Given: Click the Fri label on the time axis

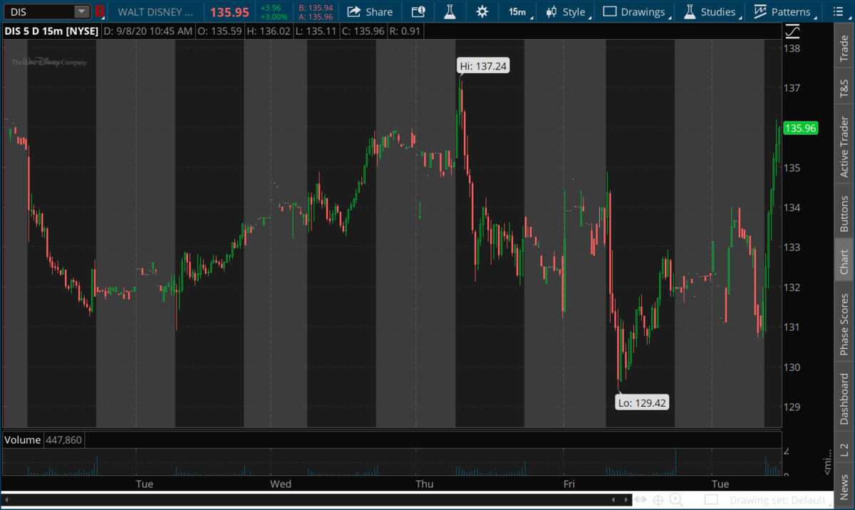Looking at the screenshot, I should tap(569, 484).
